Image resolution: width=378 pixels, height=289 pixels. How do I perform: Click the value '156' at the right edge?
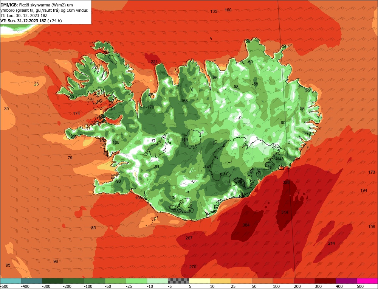coord(372,227)
